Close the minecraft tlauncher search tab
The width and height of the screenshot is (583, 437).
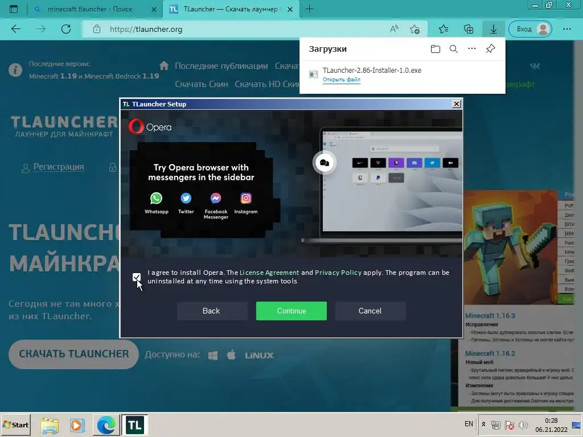coord(154,9)
